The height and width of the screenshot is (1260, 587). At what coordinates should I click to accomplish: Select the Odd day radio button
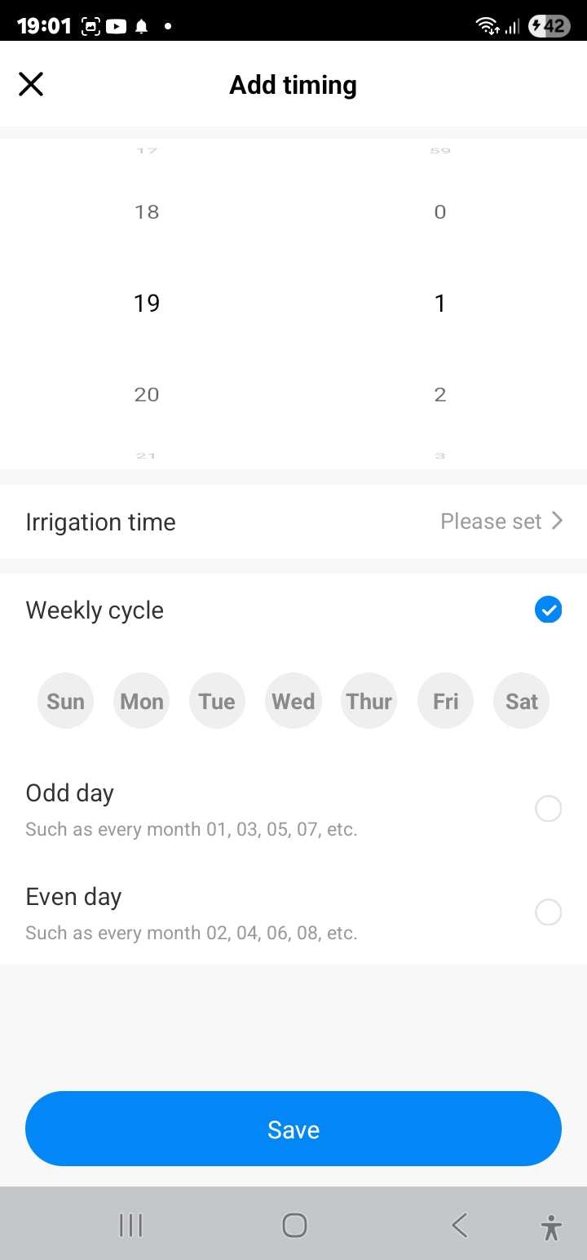[x=548, y=809]
